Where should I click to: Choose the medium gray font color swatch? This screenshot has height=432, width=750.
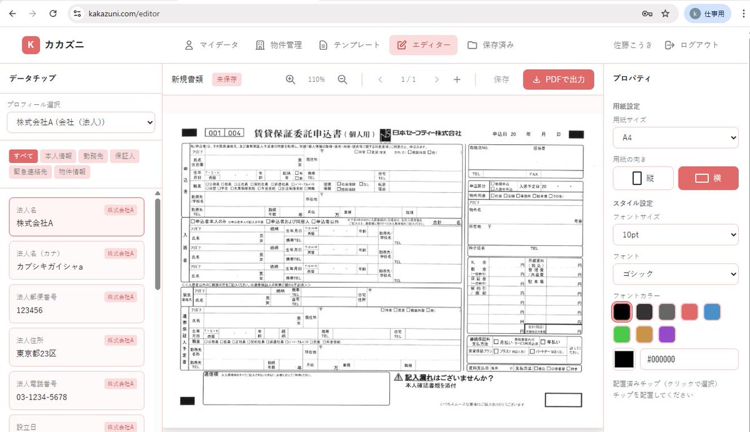[x=667, y=312]
